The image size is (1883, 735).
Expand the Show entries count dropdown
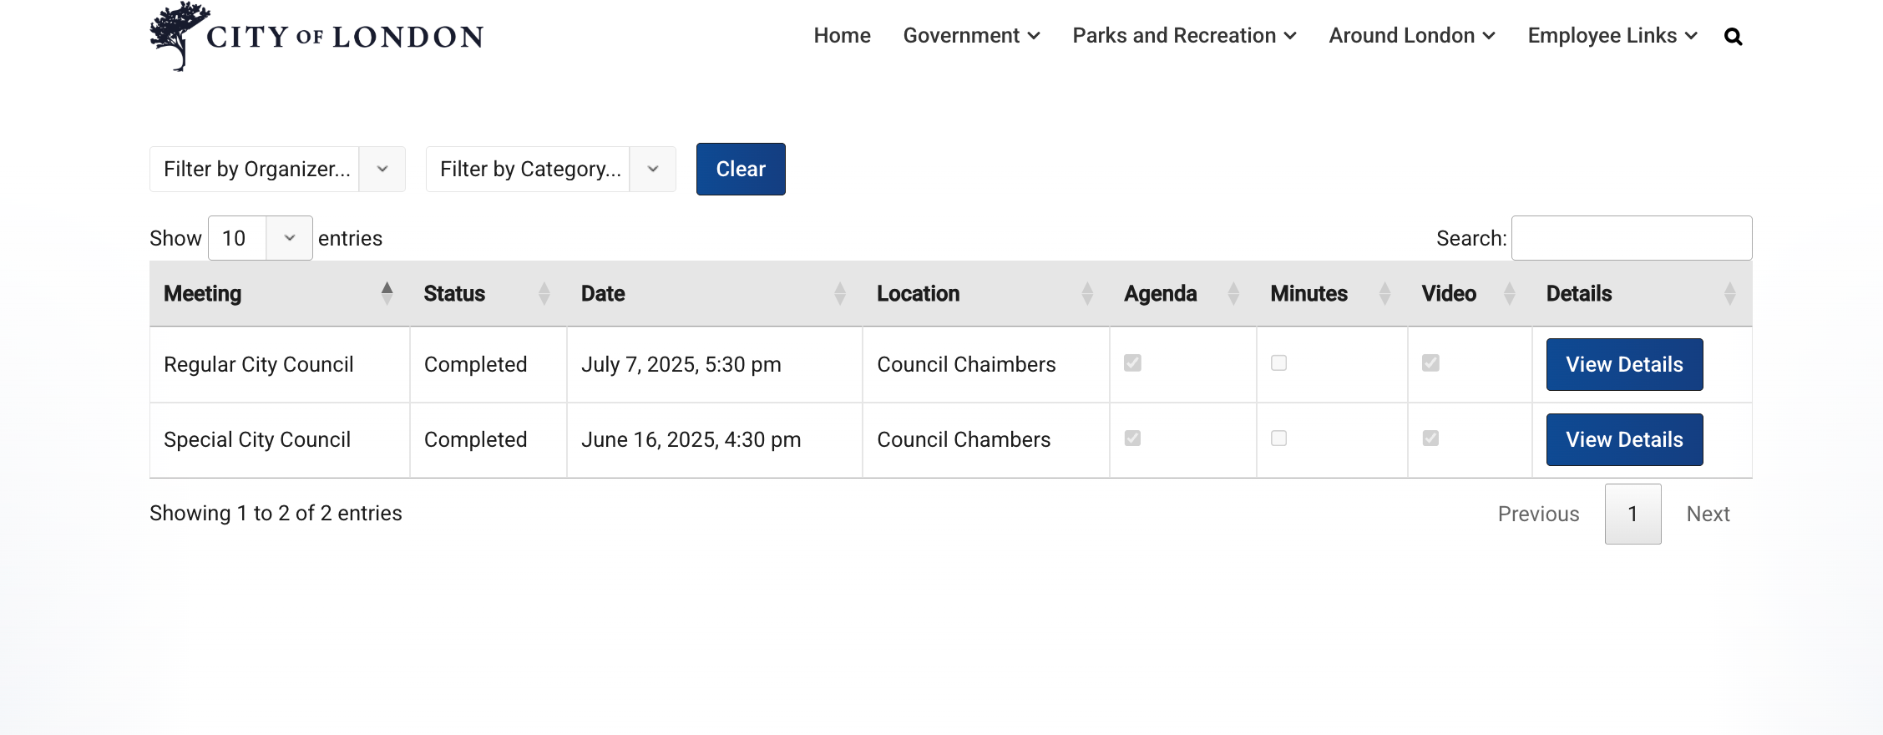[x=260, y=238]
